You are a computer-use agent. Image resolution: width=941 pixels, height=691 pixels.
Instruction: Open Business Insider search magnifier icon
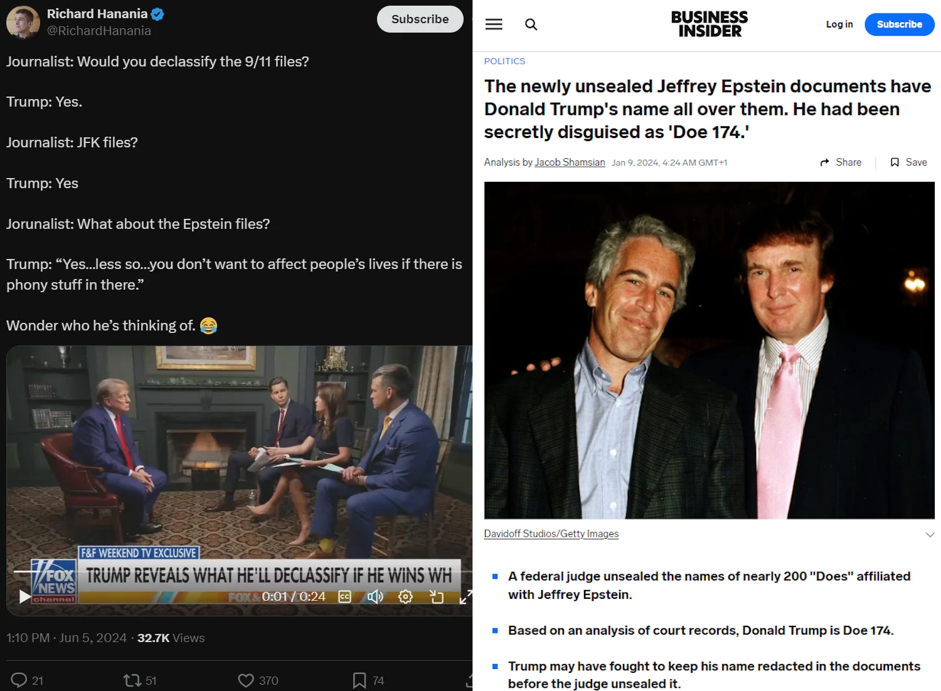531,24
